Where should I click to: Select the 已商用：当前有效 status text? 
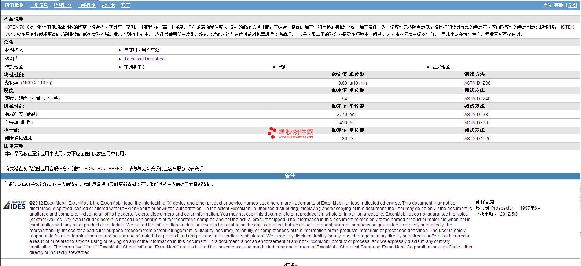(141, 50)
